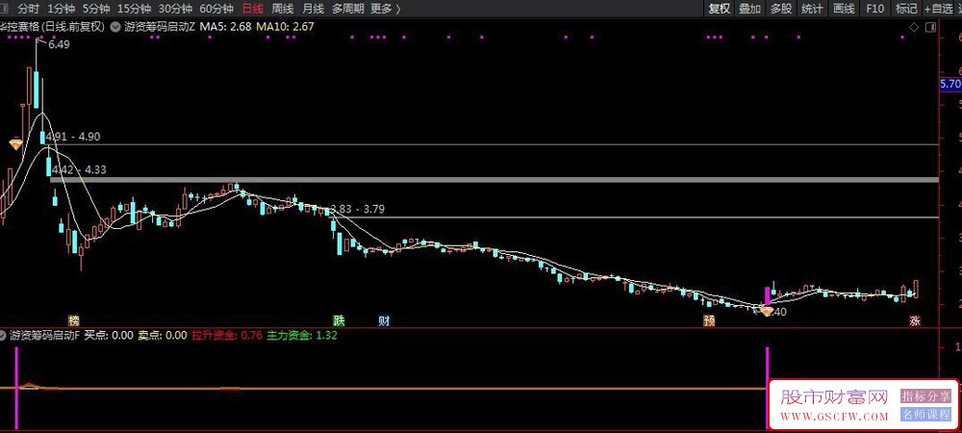Select the 15分钟 period tab
Screen dimensions: 962x433
[x=134, y=9]
